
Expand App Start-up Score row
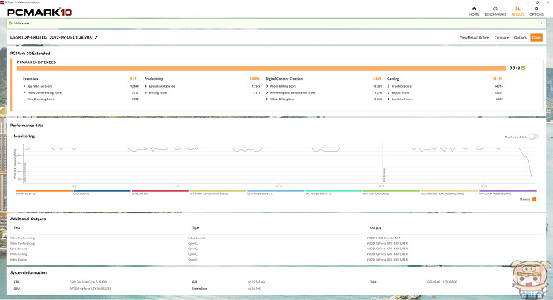(24, 86)
